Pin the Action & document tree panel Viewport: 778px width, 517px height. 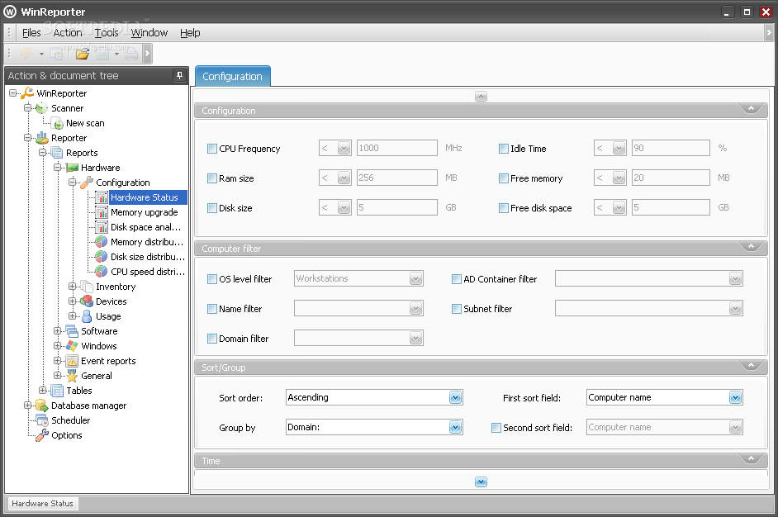(179, 75)
